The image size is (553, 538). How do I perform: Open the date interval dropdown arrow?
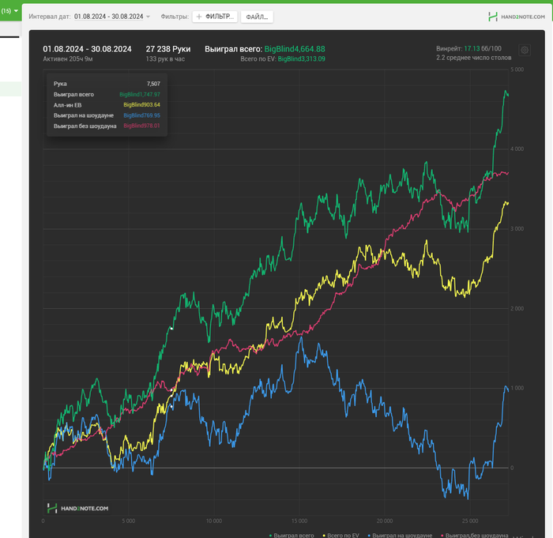[148, 17]
